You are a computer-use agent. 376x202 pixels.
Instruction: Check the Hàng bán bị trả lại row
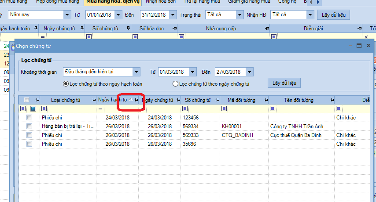(x=29, y=126)
